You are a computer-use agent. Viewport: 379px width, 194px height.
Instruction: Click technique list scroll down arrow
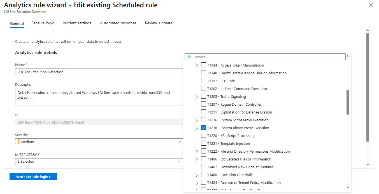(348, 188)
